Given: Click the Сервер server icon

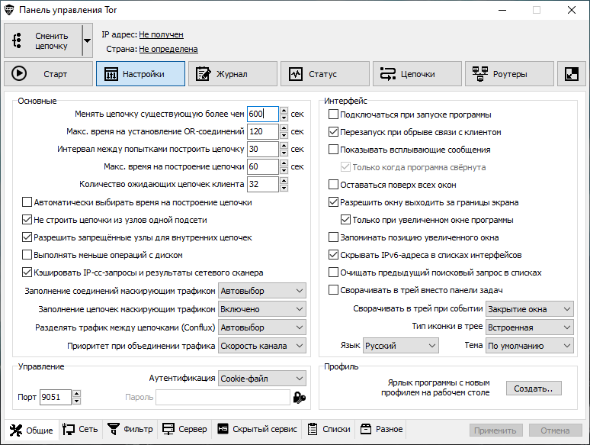Looking at the screenshot, I should coord(168,429).
